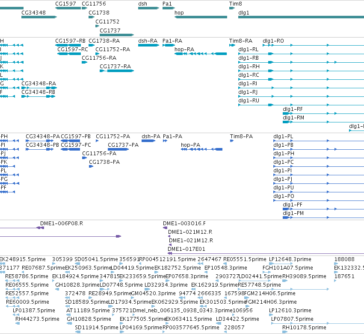Select protein label dlg1-PM
The height and width of the screenshot is (334, 364).
click(x=293, y=213)
